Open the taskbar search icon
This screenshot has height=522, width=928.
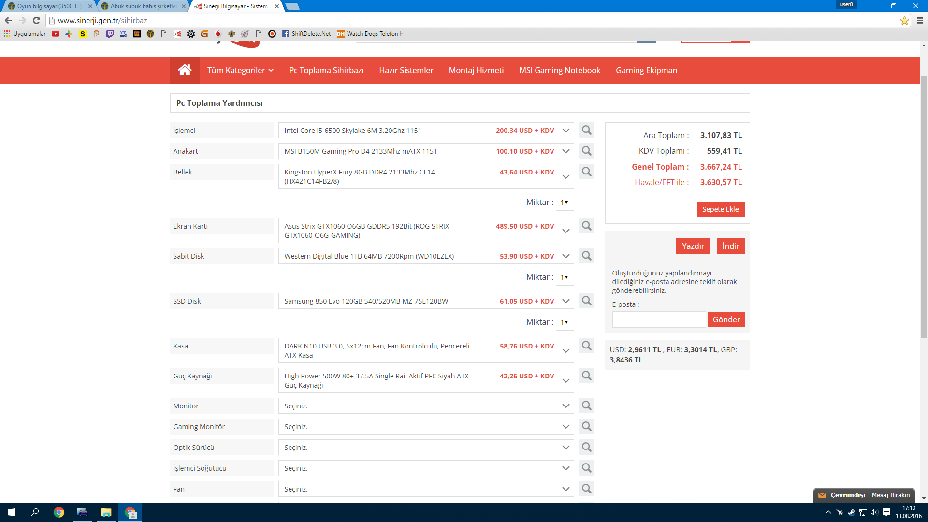35,512
